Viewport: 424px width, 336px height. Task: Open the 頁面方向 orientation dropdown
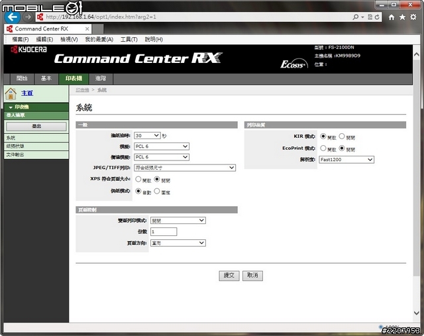coord(178,243)
